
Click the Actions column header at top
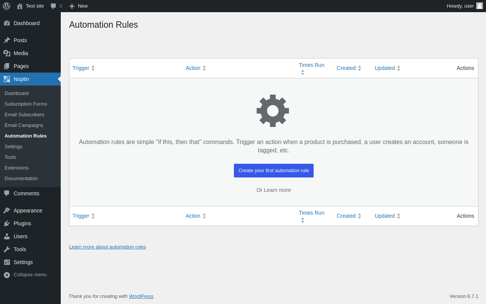coord(465,68)
